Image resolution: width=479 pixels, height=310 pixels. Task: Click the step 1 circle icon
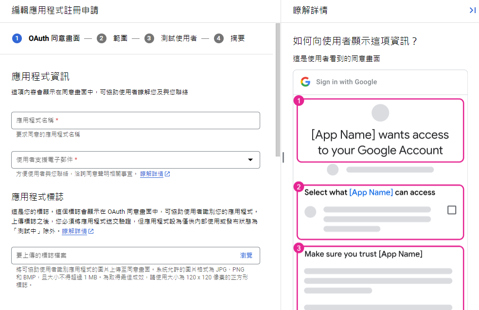pos(17,38)
